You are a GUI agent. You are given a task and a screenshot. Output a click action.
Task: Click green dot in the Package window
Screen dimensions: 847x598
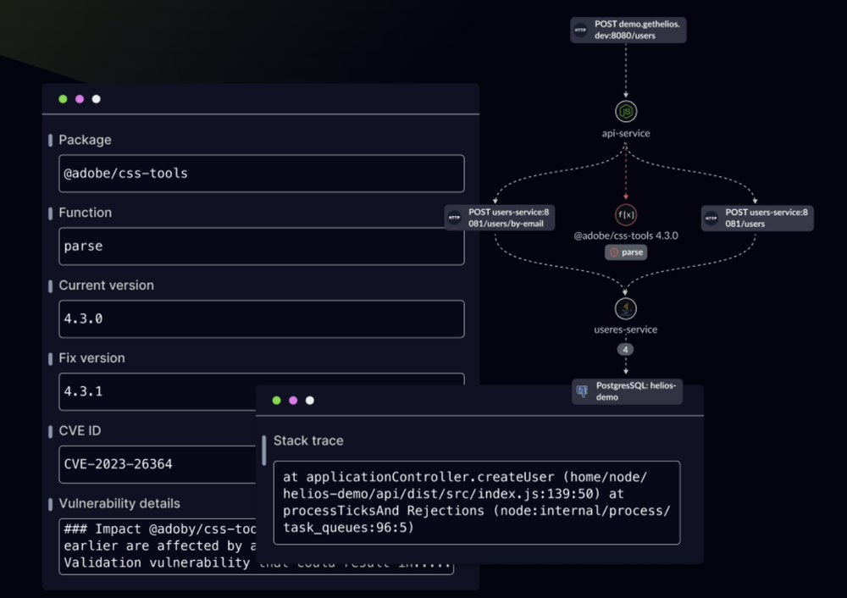pos(64,99)
